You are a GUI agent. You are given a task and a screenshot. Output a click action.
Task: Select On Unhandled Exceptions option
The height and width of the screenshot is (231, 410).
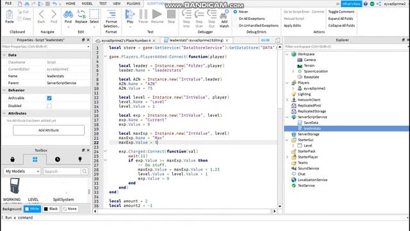click(256, 26)
